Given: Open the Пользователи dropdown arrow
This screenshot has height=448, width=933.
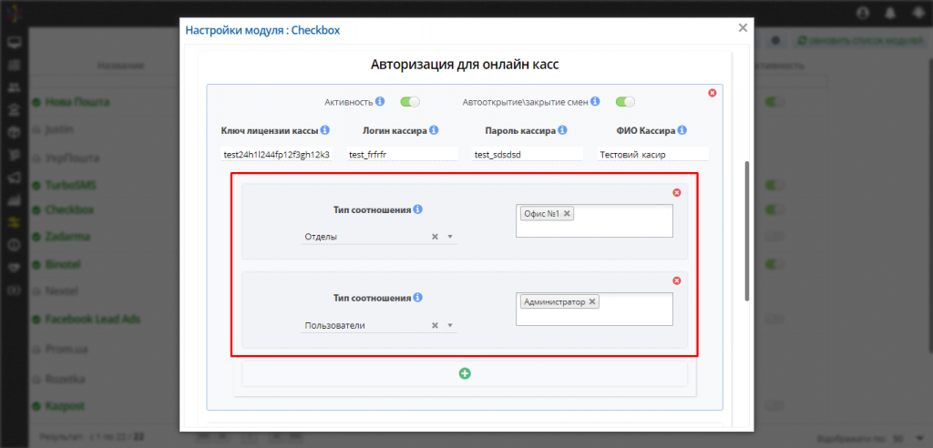Looking at the screenshot, I should (450, 325).
